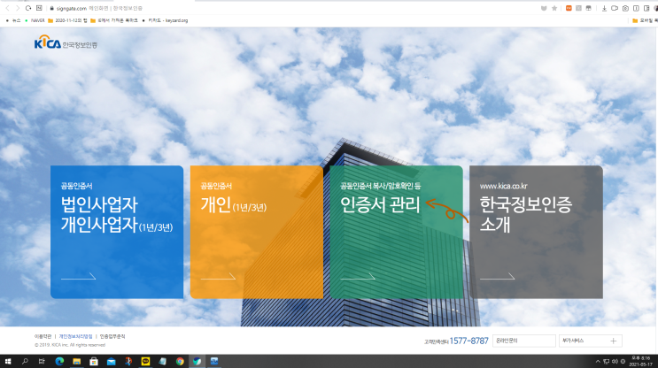Screen dimensions: 658x368
Task: Open KakaoTalk from the taskbar
Action: [145, 361]
